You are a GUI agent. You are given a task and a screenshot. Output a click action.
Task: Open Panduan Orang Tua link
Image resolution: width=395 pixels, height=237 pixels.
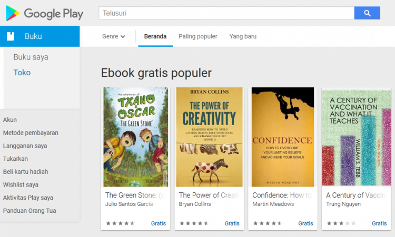[x=29, y=211]
